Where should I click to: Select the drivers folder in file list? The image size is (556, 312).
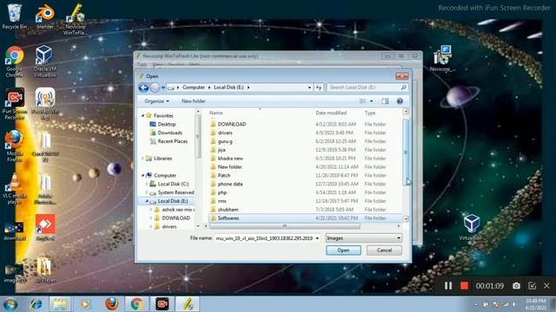[x=225, y=133]
